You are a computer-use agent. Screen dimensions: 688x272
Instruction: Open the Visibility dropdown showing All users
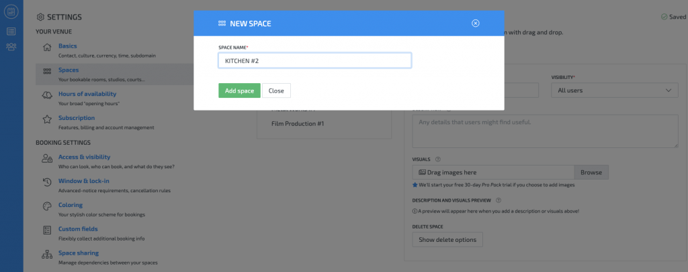pyautogui.click(x=615, y=90)
